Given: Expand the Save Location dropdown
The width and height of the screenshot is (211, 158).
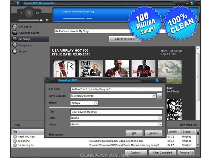Looking at the screenshot, I should 154,96.
